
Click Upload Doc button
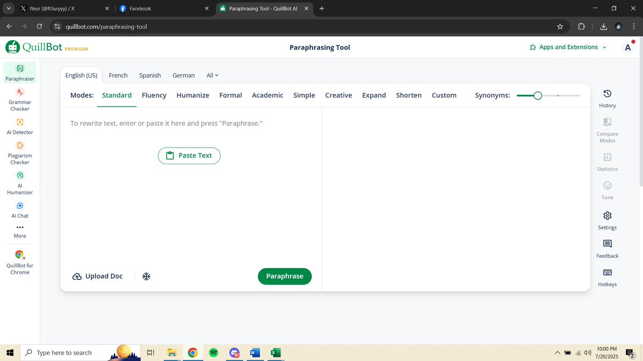coord(98,276)
